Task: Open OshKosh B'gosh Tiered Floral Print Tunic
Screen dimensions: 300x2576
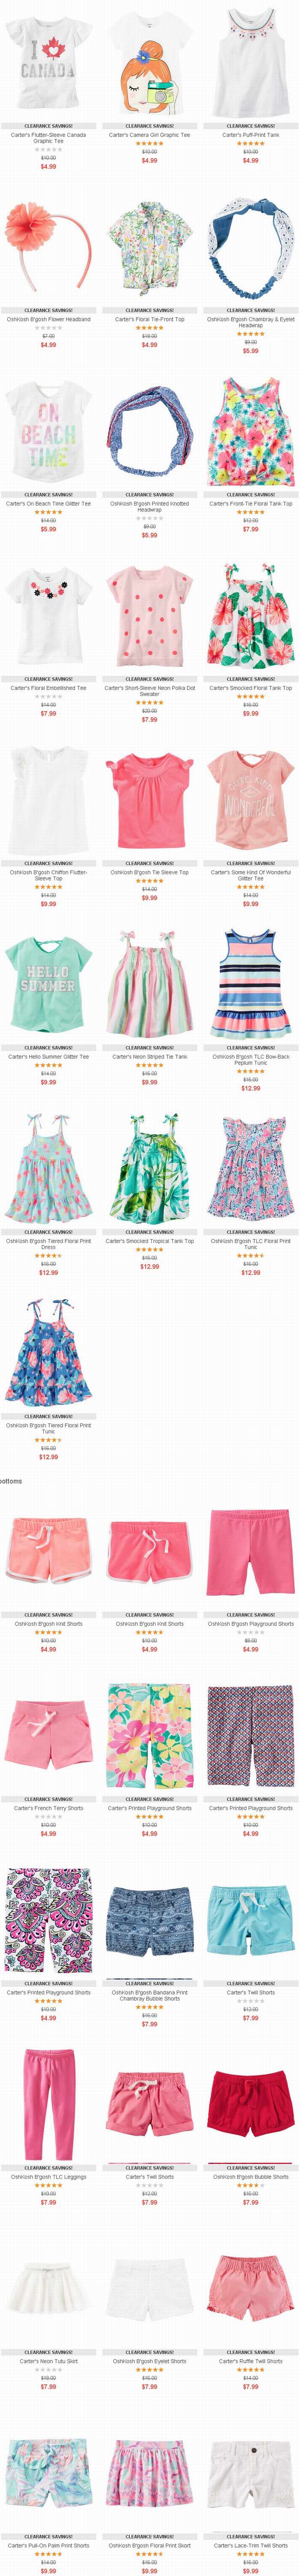Action: [48, 1428]
